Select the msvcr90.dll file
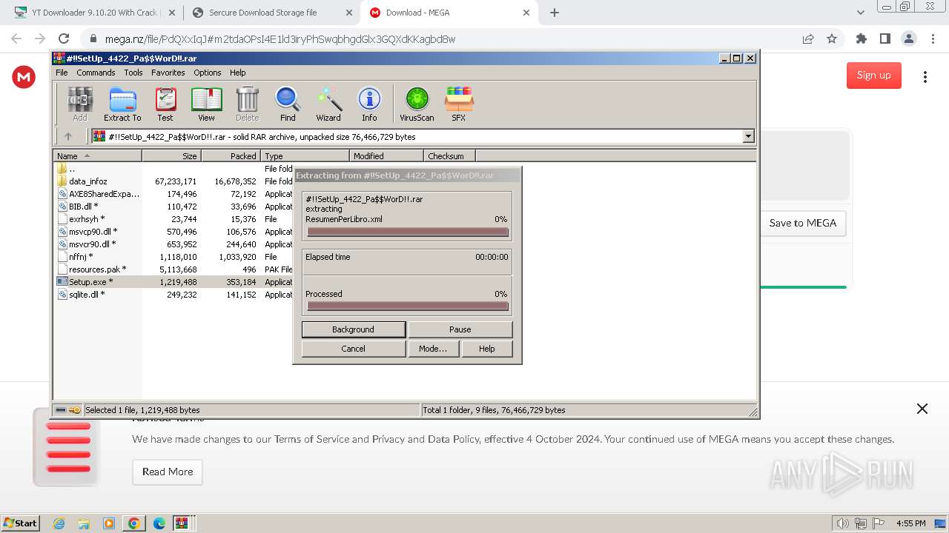 pos(86,244)
